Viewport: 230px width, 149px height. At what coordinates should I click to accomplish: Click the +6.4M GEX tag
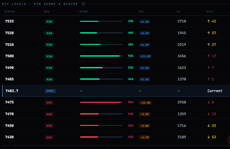pyautogui.click(x=144, y=68)
